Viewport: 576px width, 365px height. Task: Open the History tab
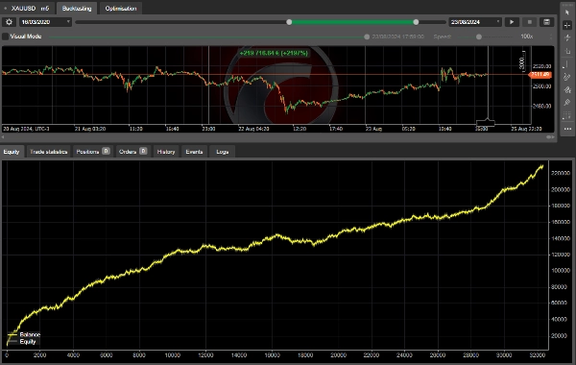click(x=166, y=152)
